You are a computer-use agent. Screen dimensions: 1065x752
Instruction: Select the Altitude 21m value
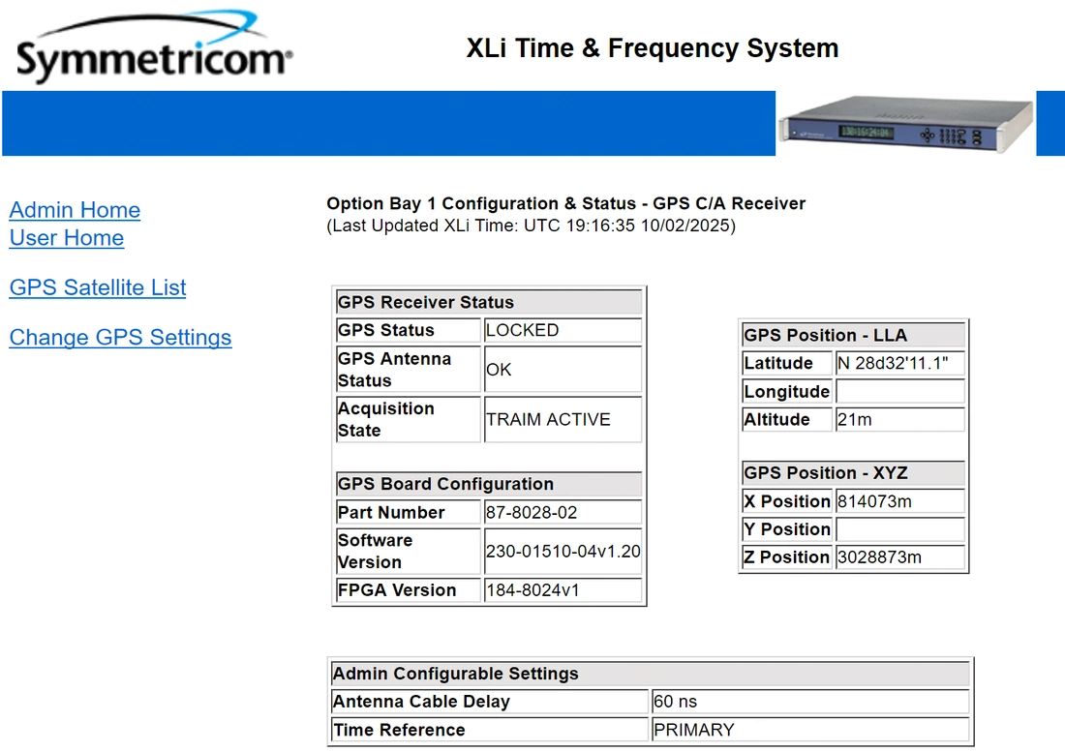tap(855, 420)
